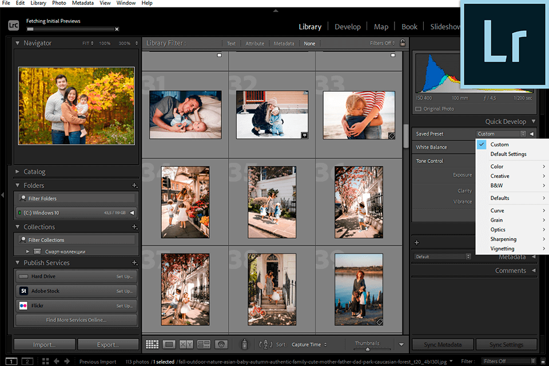This screenshot has height=366, width=549.
Task: Open the Photo menu
Action: [59, 3]
